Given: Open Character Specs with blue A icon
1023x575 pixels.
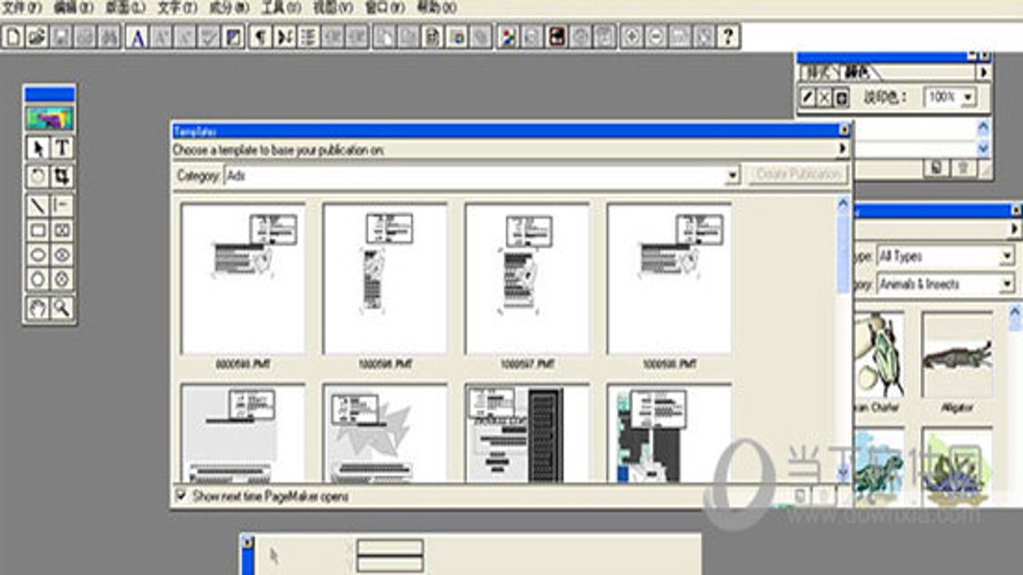Looking at the screenshot, I should 137,37.
